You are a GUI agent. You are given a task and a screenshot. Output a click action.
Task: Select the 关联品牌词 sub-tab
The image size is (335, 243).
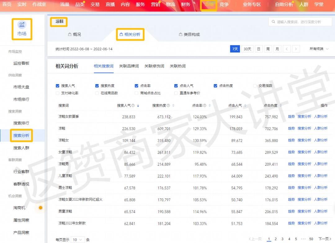coord(129,66)
